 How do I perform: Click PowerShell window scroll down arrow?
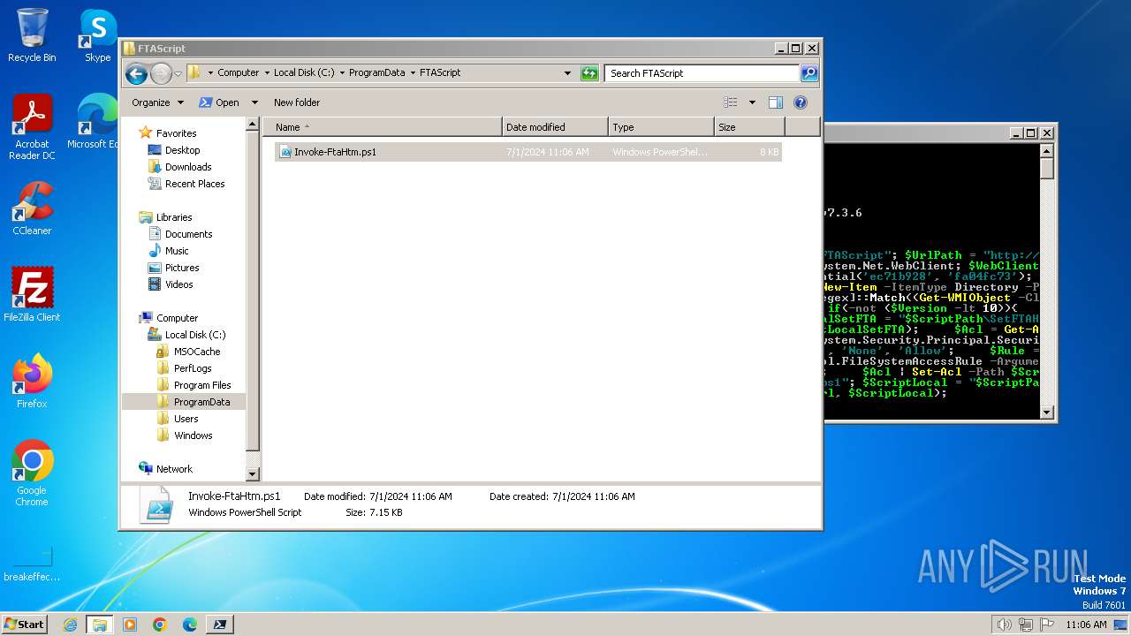[x=1047, y=412]
